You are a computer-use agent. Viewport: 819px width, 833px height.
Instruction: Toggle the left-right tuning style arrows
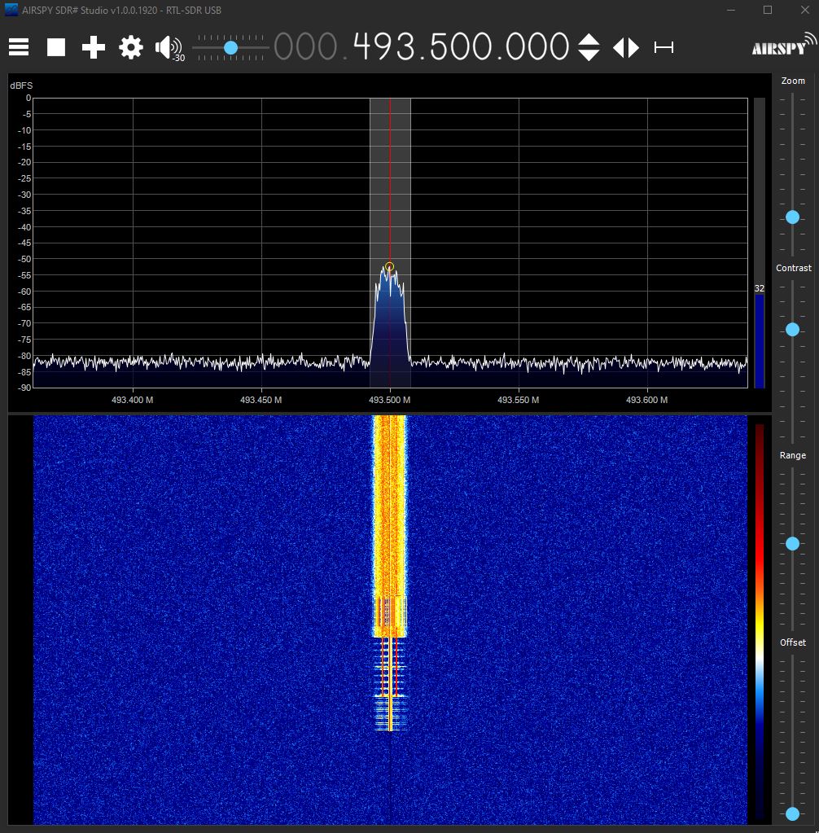(x=625, y=47)
